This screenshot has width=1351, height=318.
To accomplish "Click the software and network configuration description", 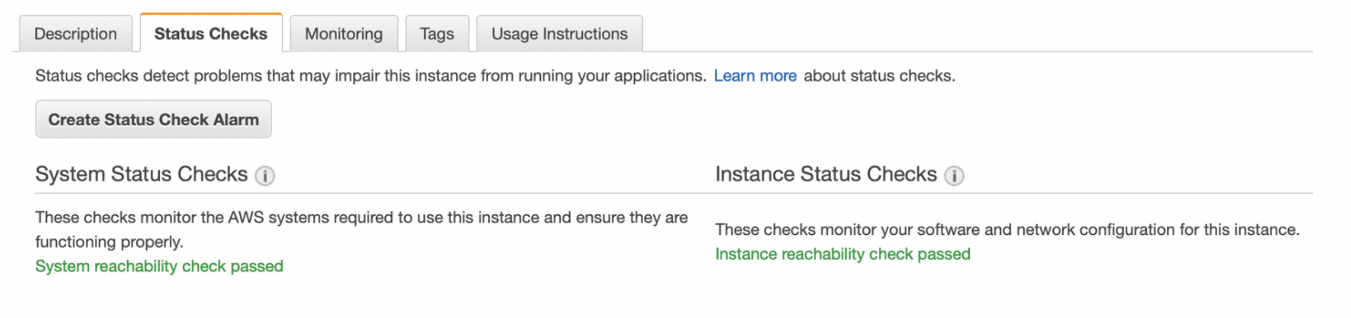I will [x=1007, y=229].
